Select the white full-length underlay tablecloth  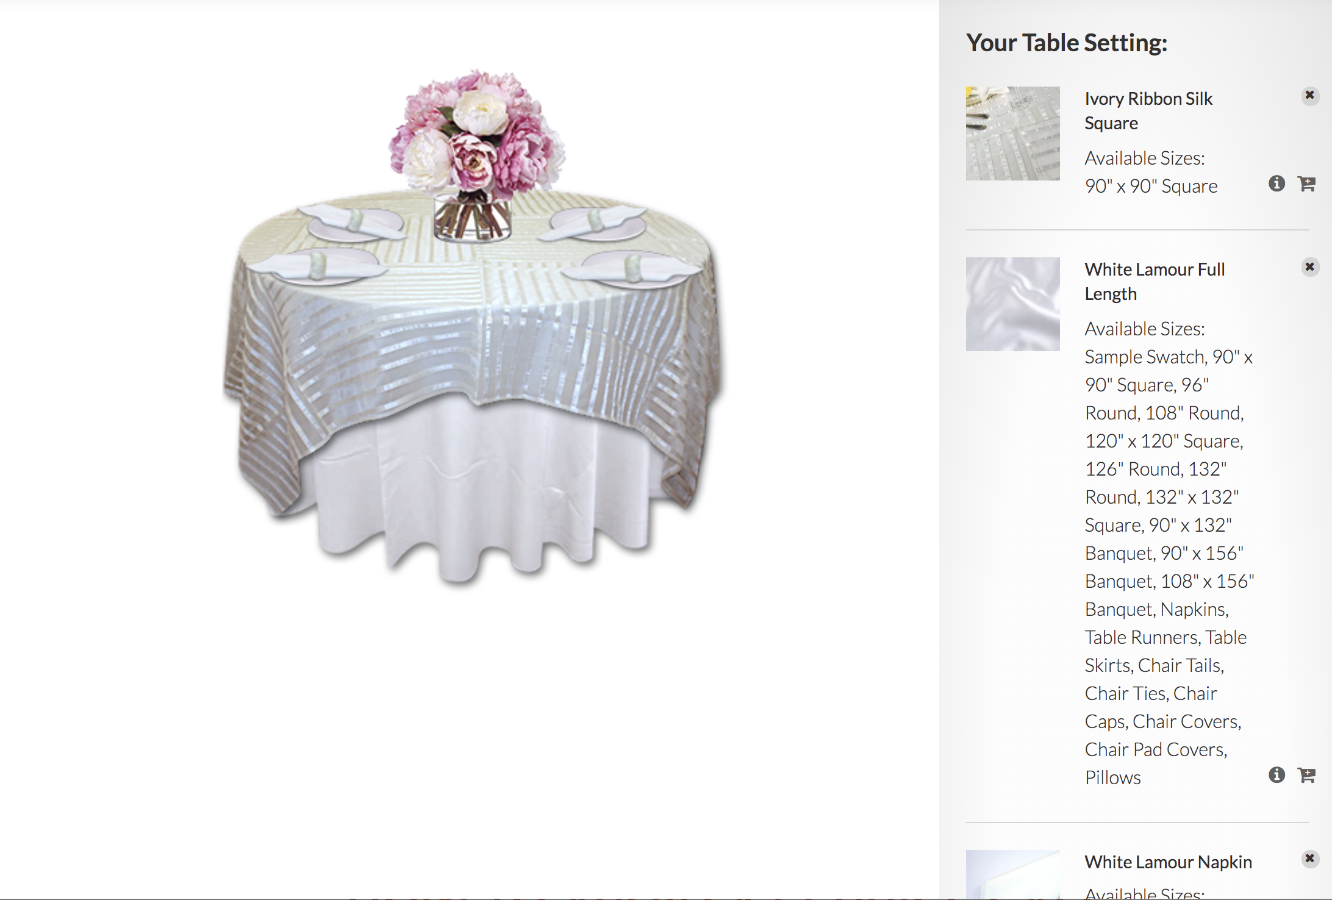[x=482, y=494]
